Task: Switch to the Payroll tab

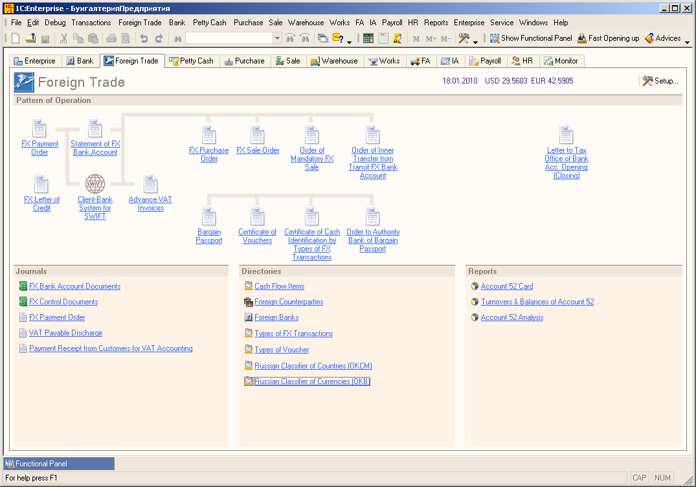Action: pyautogui.click(x=485, y=61)
